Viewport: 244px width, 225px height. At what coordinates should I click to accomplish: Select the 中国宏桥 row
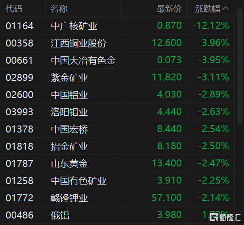[117, 129]
